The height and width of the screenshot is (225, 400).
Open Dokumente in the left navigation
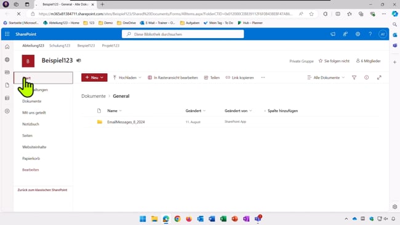(x=31, y=101)
